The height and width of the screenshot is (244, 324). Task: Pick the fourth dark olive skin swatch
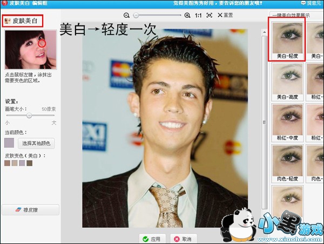[x=29, y=163]
